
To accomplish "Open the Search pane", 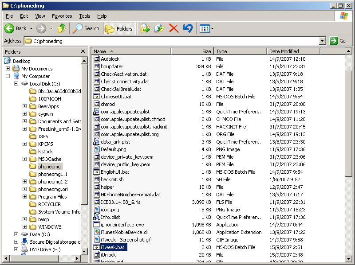I will click(86, 28).
